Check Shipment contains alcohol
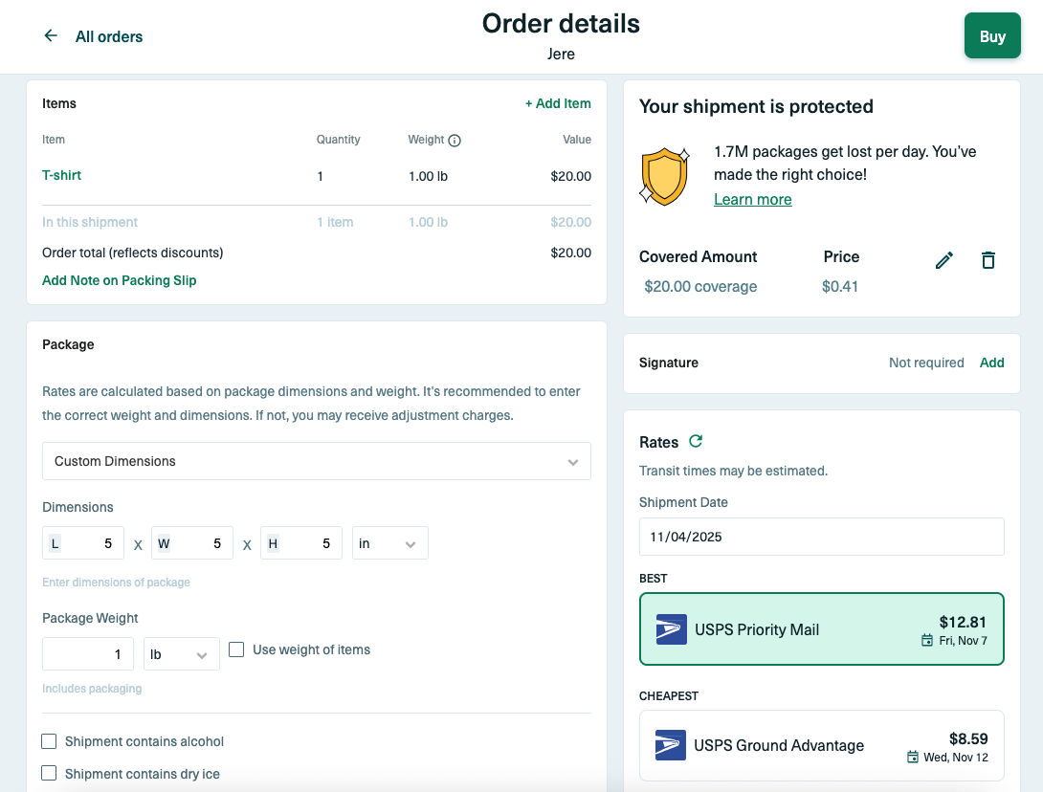The image size is (1043, 792). [x=49, y=741]
